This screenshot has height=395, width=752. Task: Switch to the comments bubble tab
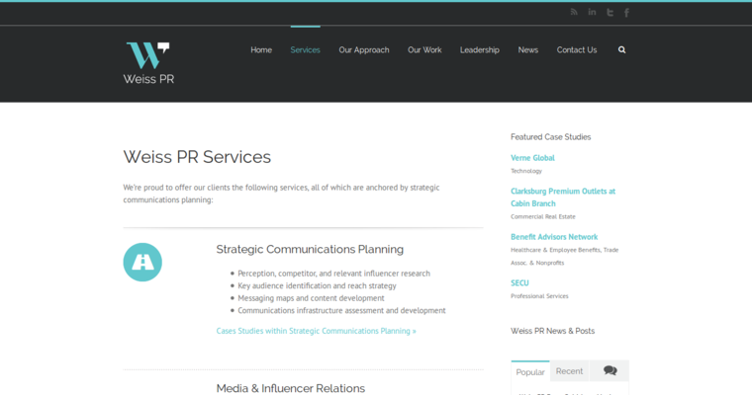coord(610,370)
